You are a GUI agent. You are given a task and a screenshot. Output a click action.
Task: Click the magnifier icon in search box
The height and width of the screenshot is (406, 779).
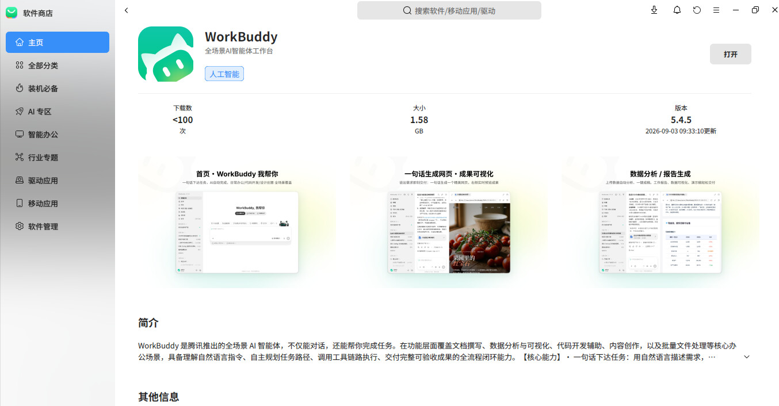coord(407,10)
